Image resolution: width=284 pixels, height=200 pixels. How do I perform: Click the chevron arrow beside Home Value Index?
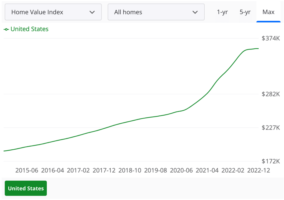(x=92, y=12)
